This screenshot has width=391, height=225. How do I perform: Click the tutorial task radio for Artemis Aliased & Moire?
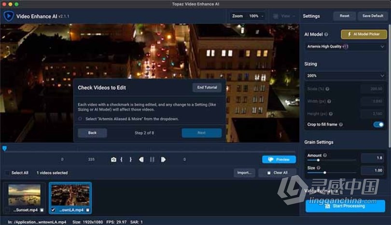[x=80, y=119]
